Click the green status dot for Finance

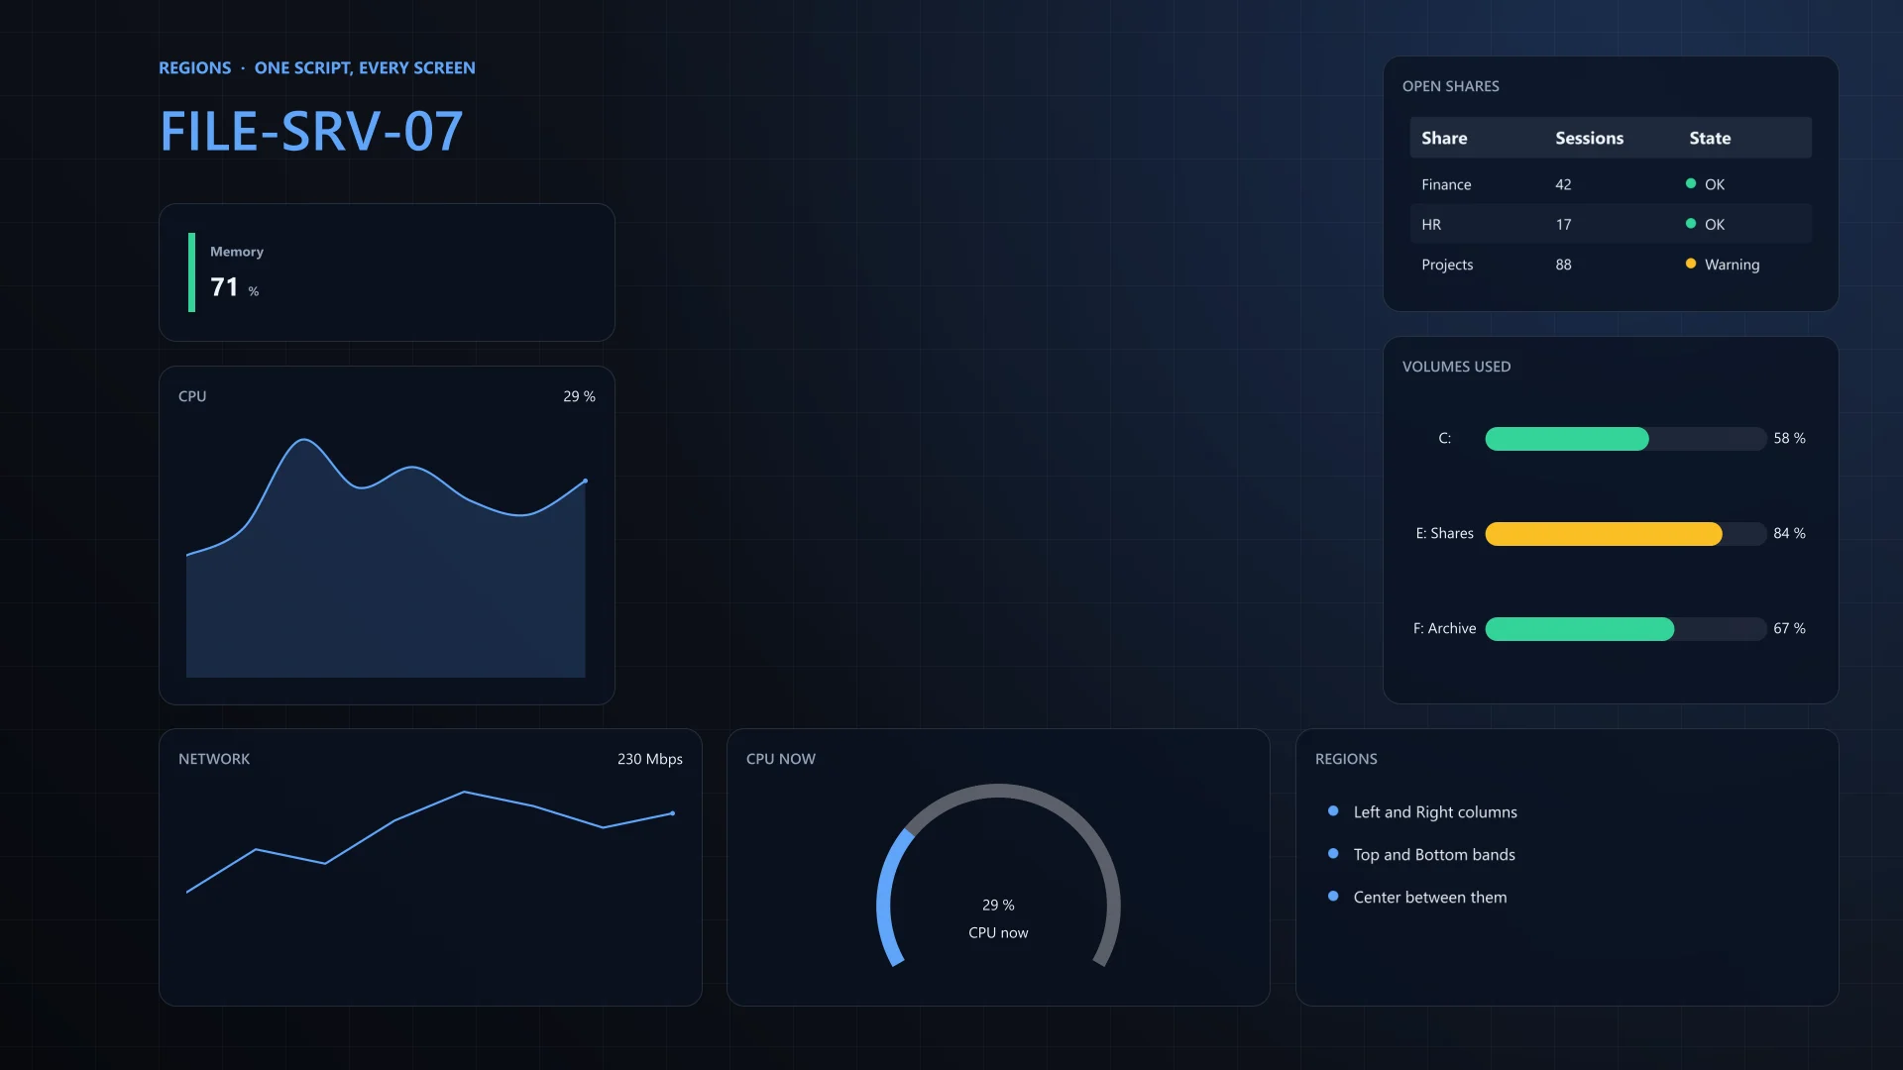pos(1691,183)
